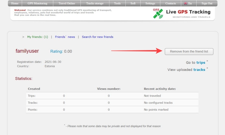The width and height of the screenshot is (225, 135).
Task: Open the My friends (1) link
Action: tap(37, 37)
